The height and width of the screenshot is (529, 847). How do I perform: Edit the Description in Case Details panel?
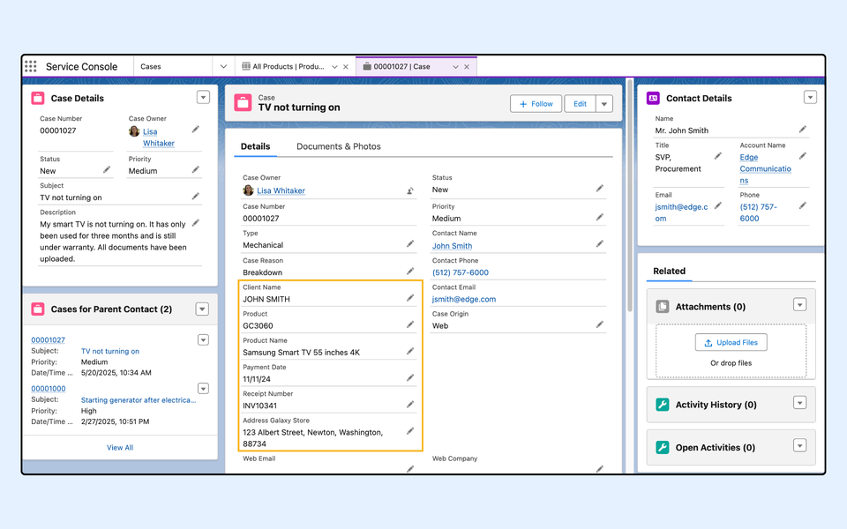[x=196, y=223]
